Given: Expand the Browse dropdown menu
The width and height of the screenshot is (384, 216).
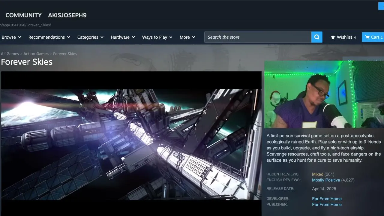Looking at the screenshot, I should pyautogui.click(x=11, y=37).
